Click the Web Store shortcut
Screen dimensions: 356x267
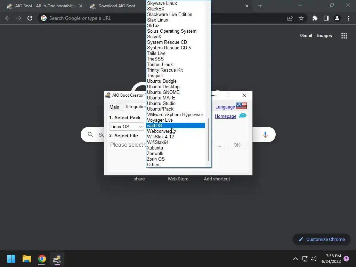click(178, 179)
